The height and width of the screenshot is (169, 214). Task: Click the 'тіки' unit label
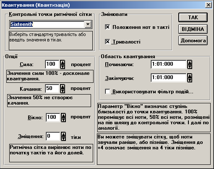[x=76, y=137]
